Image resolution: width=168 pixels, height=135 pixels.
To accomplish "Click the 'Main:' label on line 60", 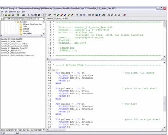I will pyautogui.click(x=56, y=70).
